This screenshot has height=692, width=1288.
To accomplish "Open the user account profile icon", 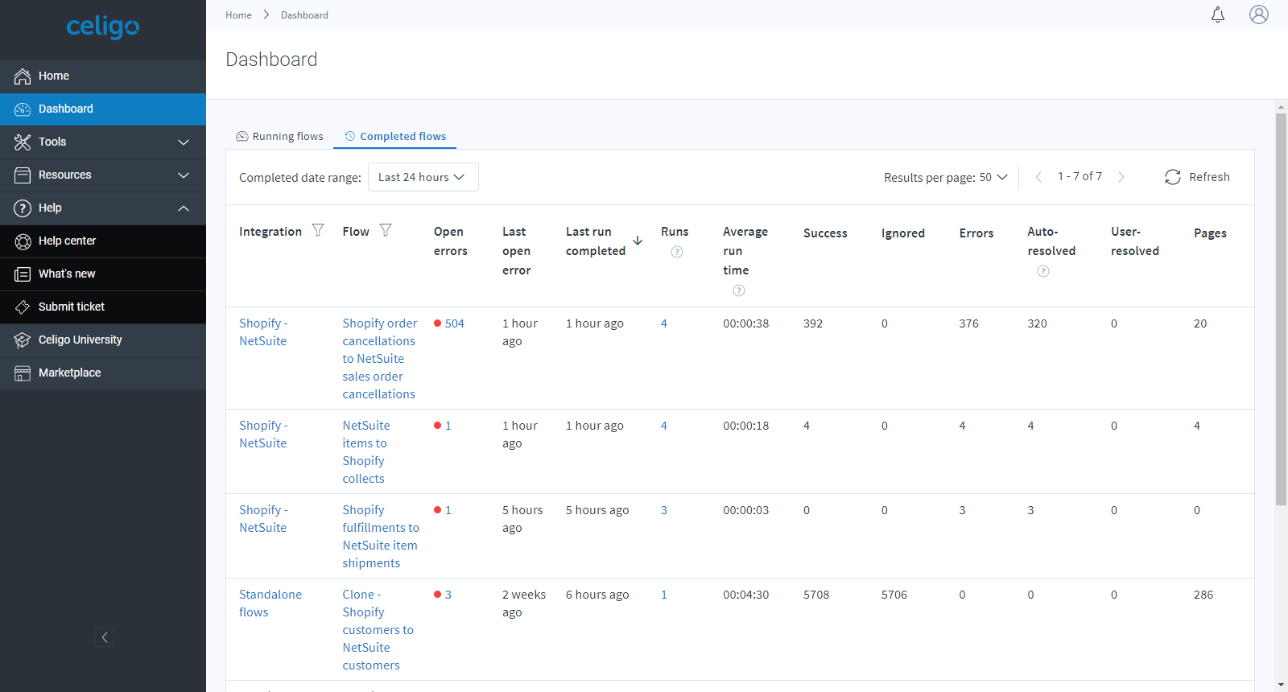I will pos(1259,14).
